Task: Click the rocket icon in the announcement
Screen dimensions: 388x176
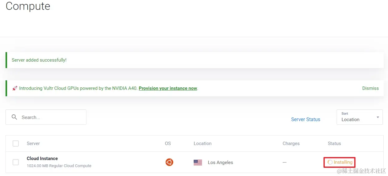Action: (x=15, y=88)
